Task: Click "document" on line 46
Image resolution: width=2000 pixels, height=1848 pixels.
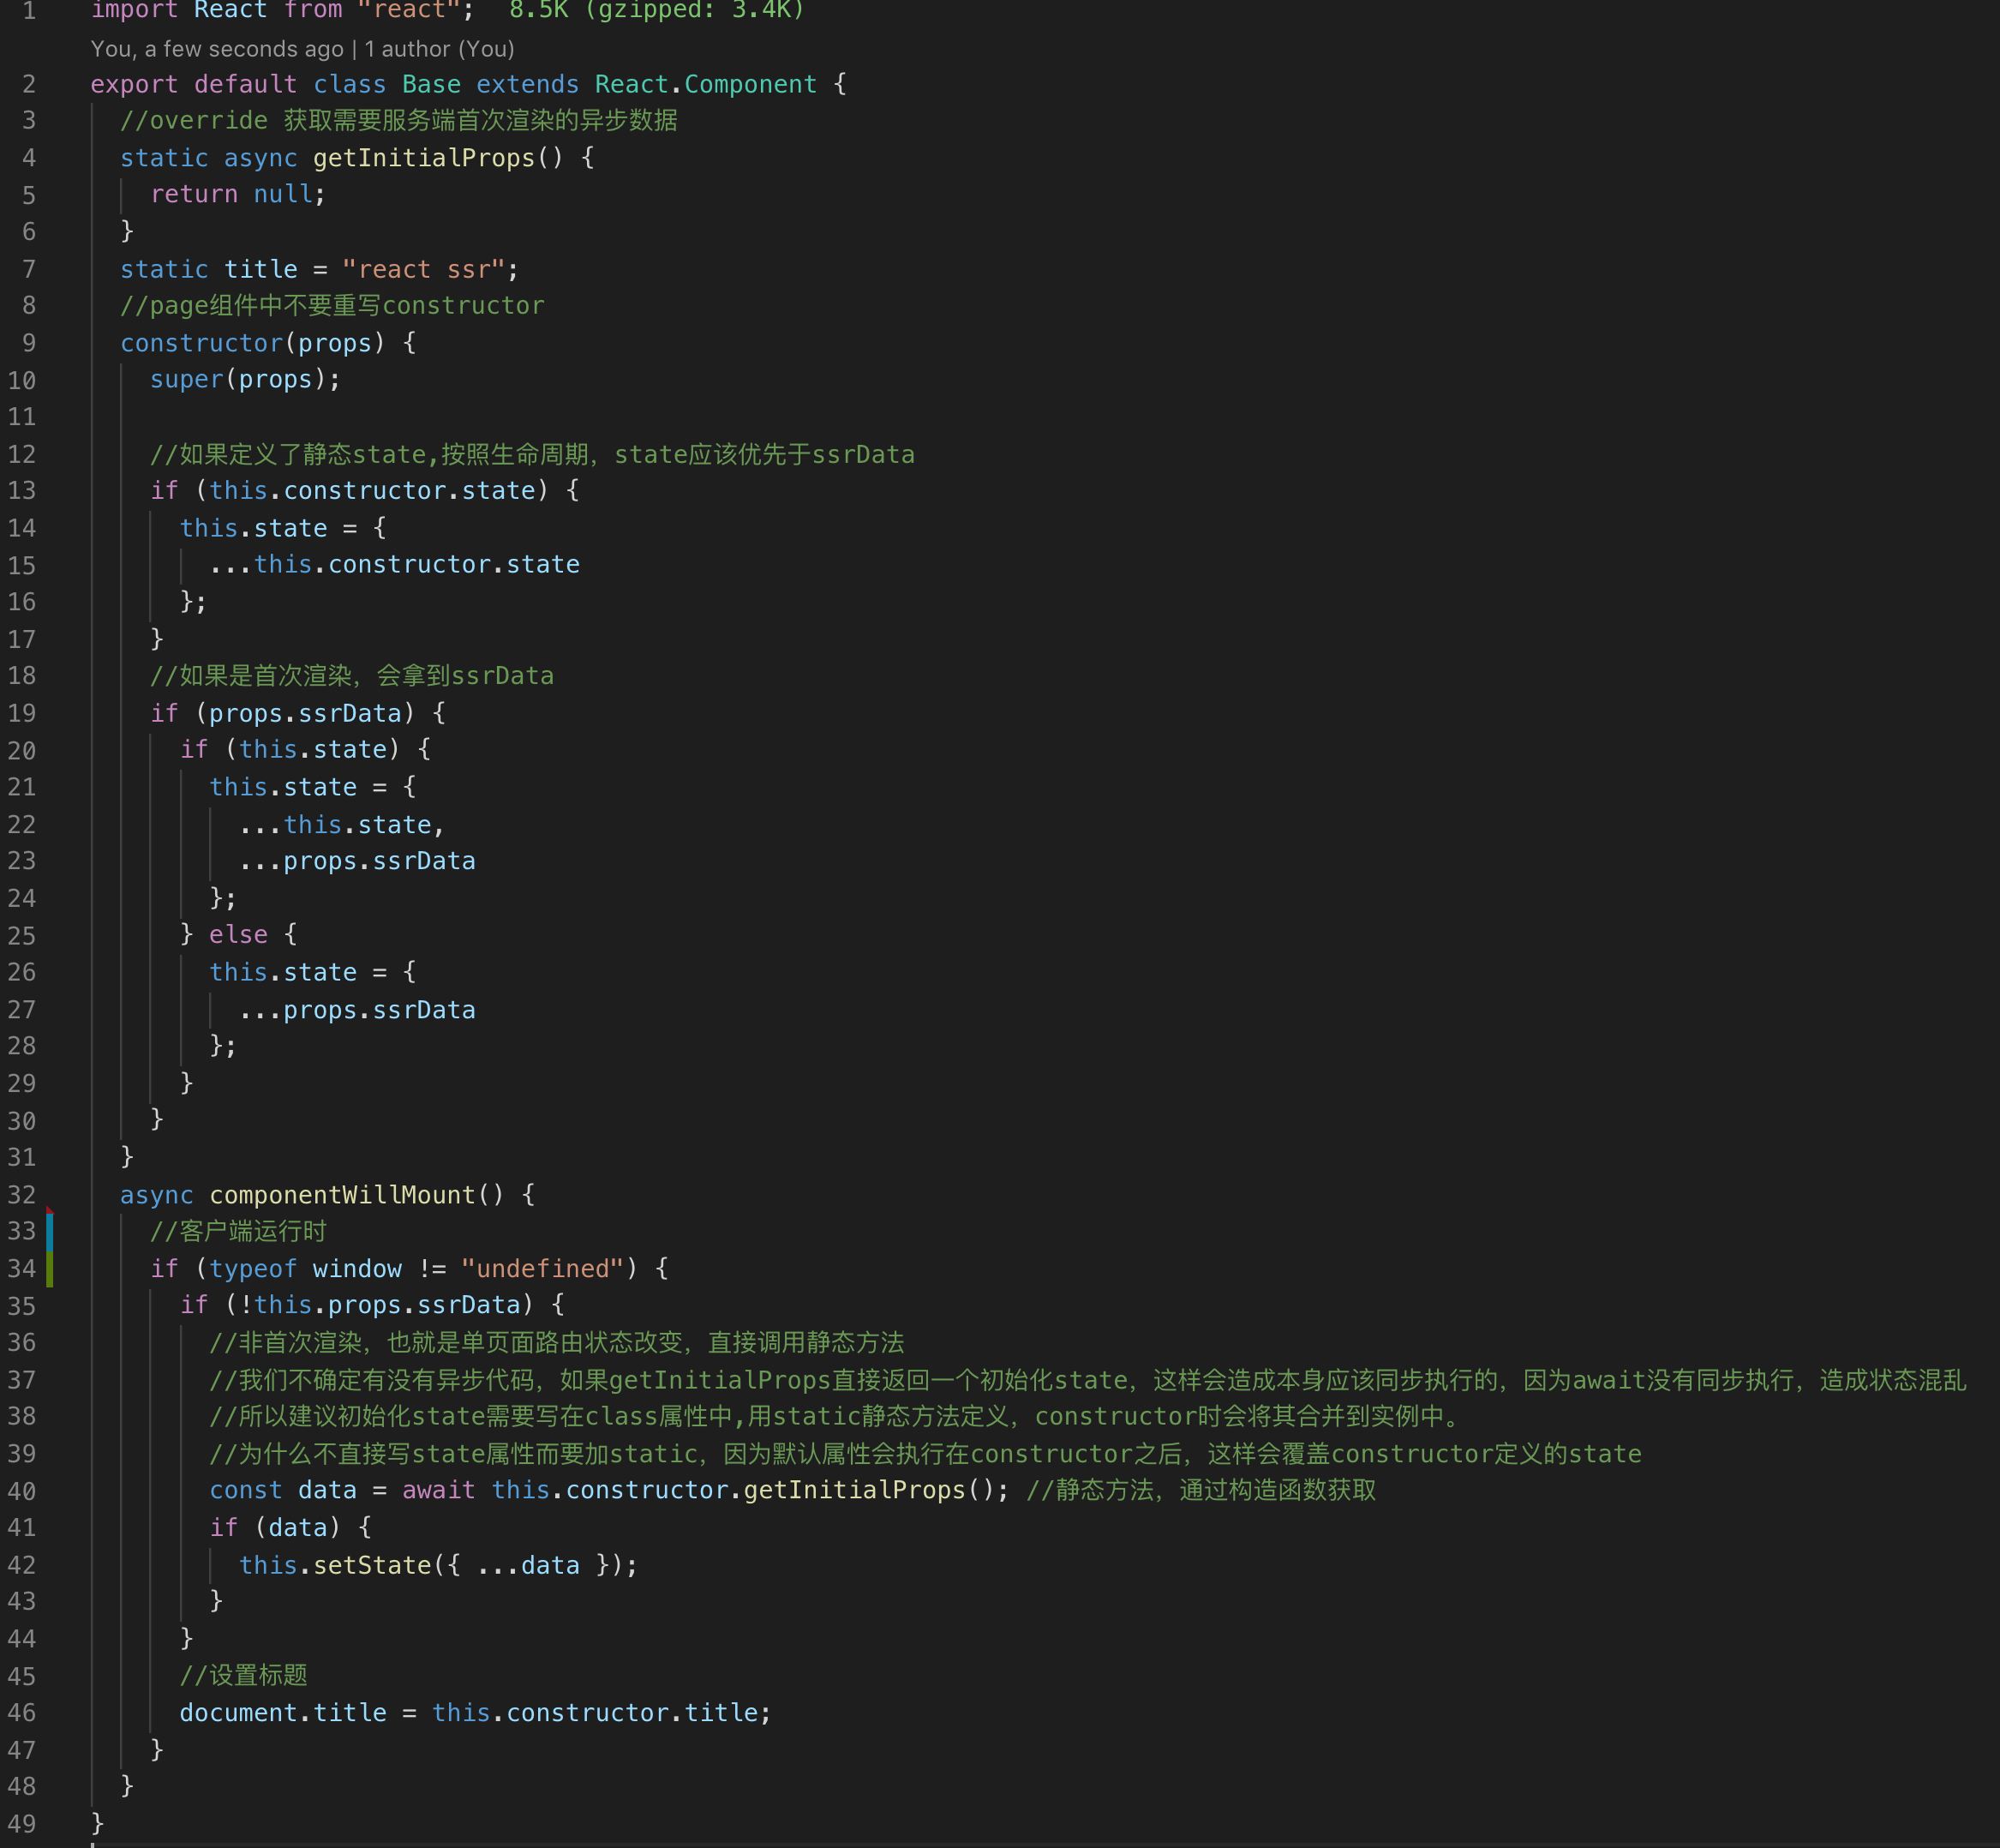Action: tap(239, 1713)
